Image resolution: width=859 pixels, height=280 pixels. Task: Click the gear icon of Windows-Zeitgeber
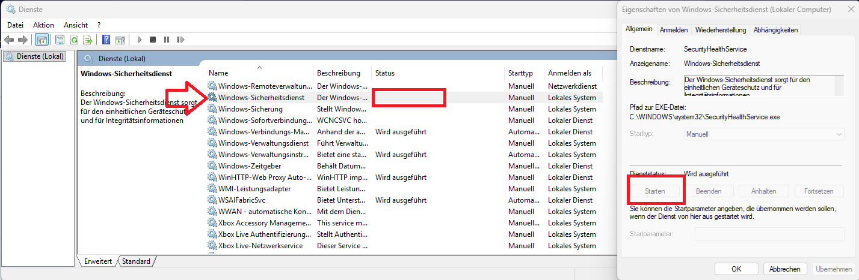[x=212, y=166]
